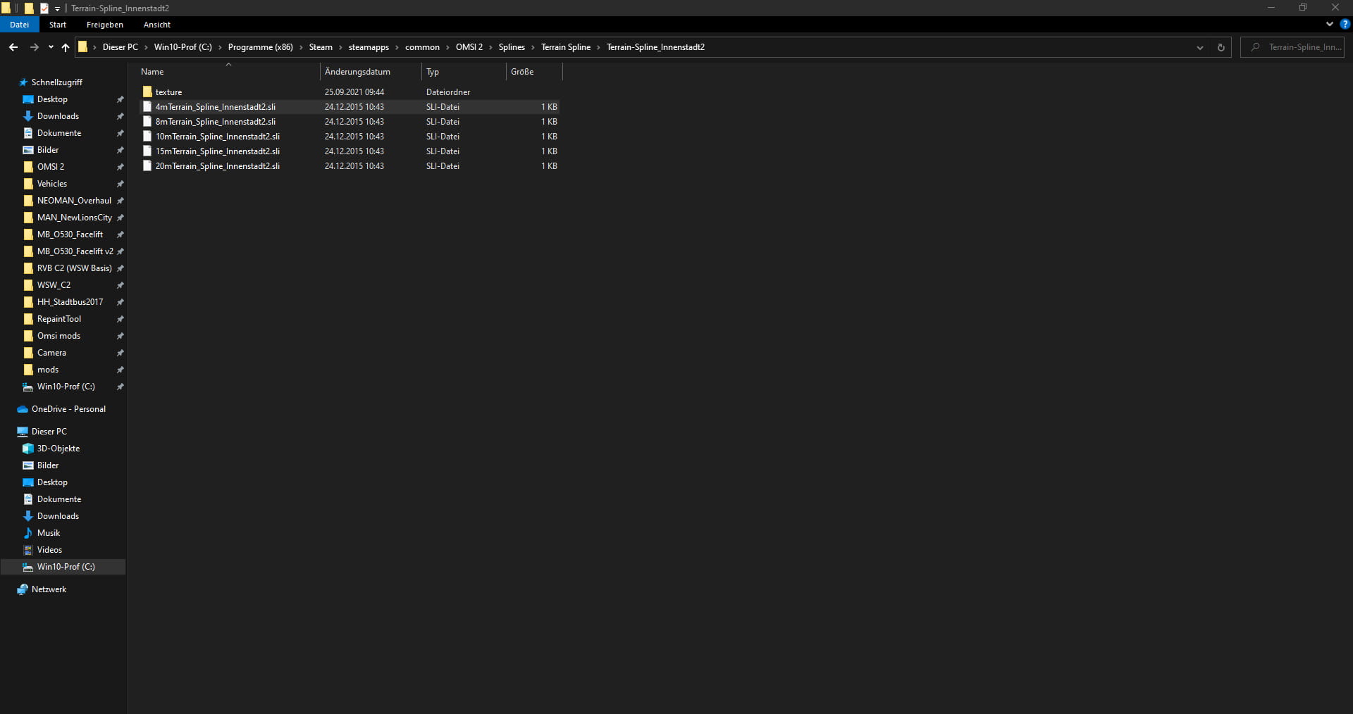1353x714 pixels.
Task: Expand recent locations dropdown arrow
Action: coord(51,47)
